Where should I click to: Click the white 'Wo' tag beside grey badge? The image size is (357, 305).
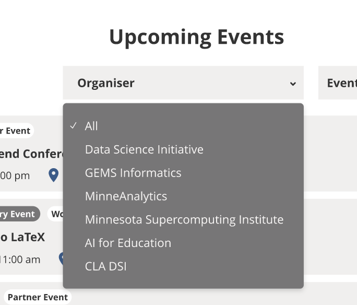point(56,214)
